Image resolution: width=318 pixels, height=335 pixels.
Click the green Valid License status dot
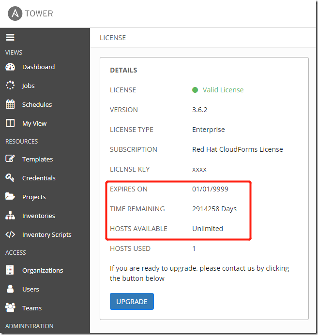[195, 90]
